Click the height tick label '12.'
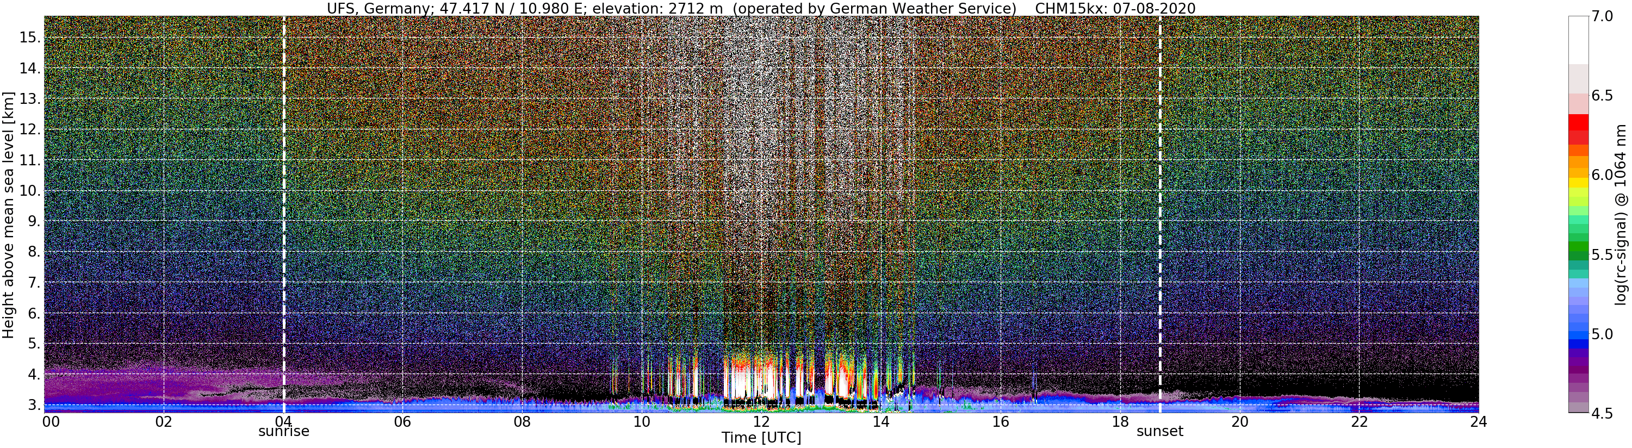 pos(29,129)
